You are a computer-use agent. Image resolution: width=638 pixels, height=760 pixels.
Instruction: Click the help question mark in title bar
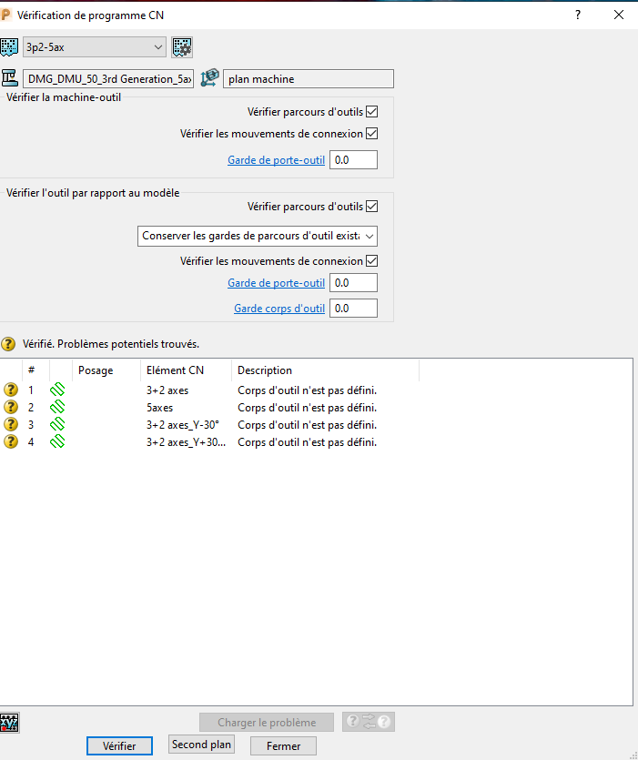577,15
